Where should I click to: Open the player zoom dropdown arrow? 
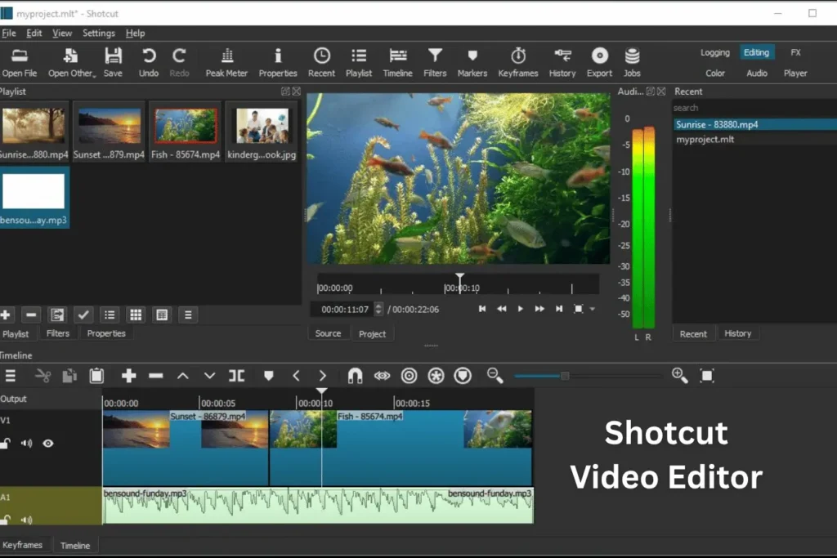point(592,310)
